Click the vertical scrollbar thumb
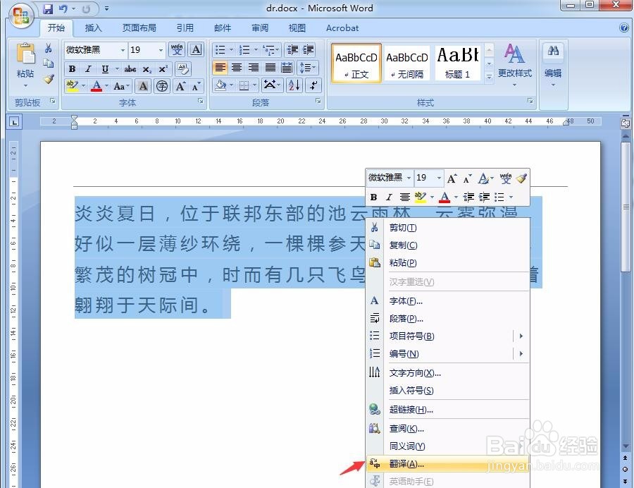Viewport: 634px width, 488px height. click(x=626, y=207)
